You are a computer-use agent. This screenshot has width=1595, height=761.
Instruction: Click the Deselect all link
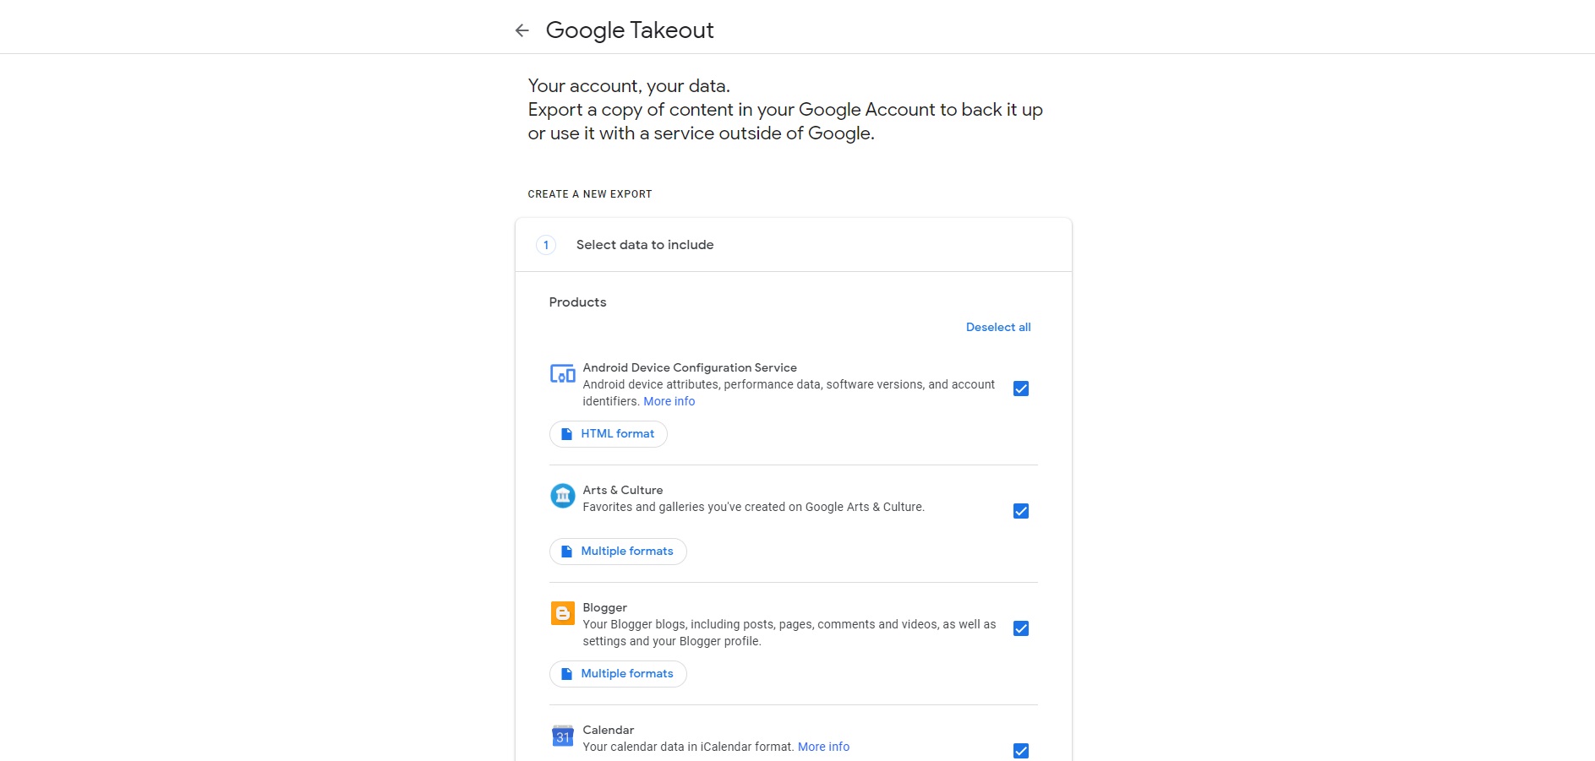998,328
